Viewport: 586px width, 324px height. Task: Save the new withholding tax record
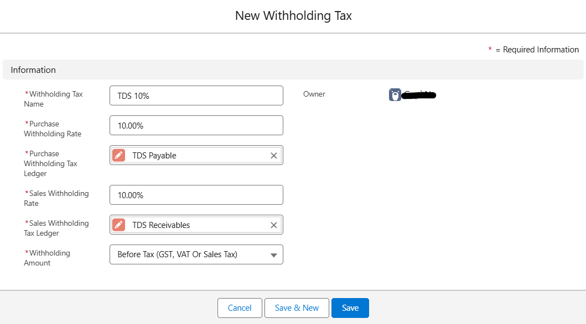(350, 308)
